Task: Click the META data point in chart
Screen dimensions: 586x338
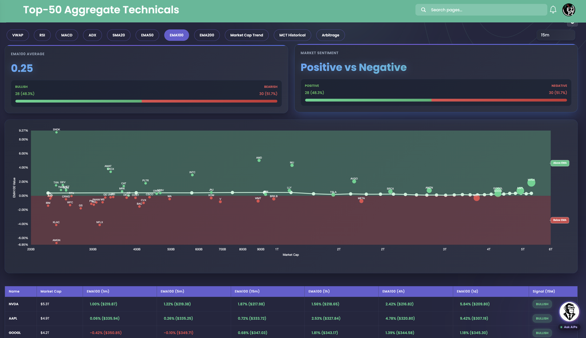Action: tap(362, 201)
